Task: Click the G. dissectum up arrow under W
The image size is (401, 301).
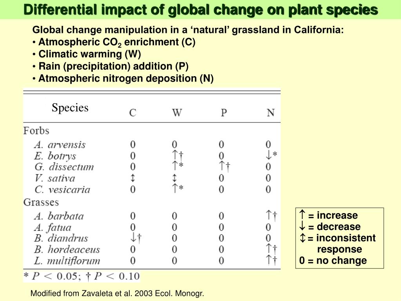Action: [175, 166]
